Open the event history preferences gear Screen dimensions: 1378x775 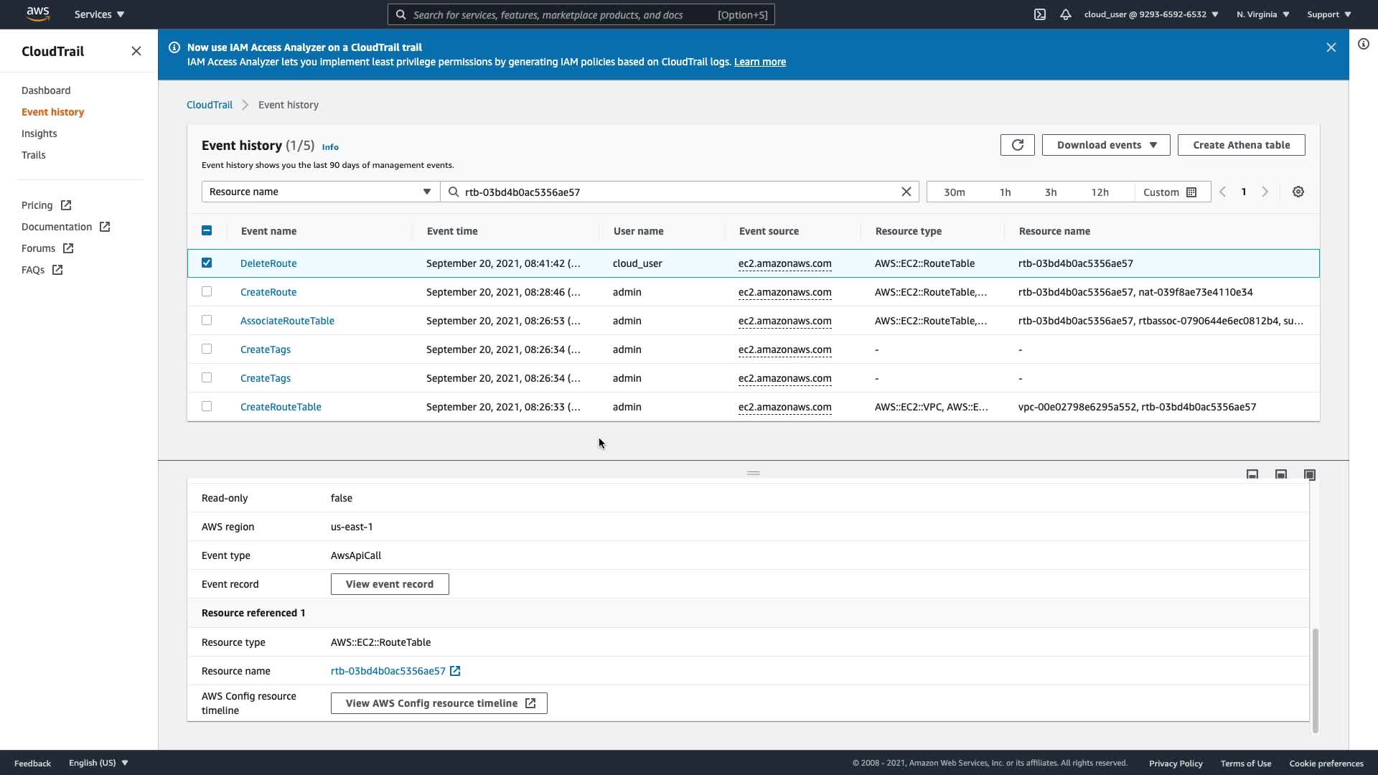pos(1298,192)
